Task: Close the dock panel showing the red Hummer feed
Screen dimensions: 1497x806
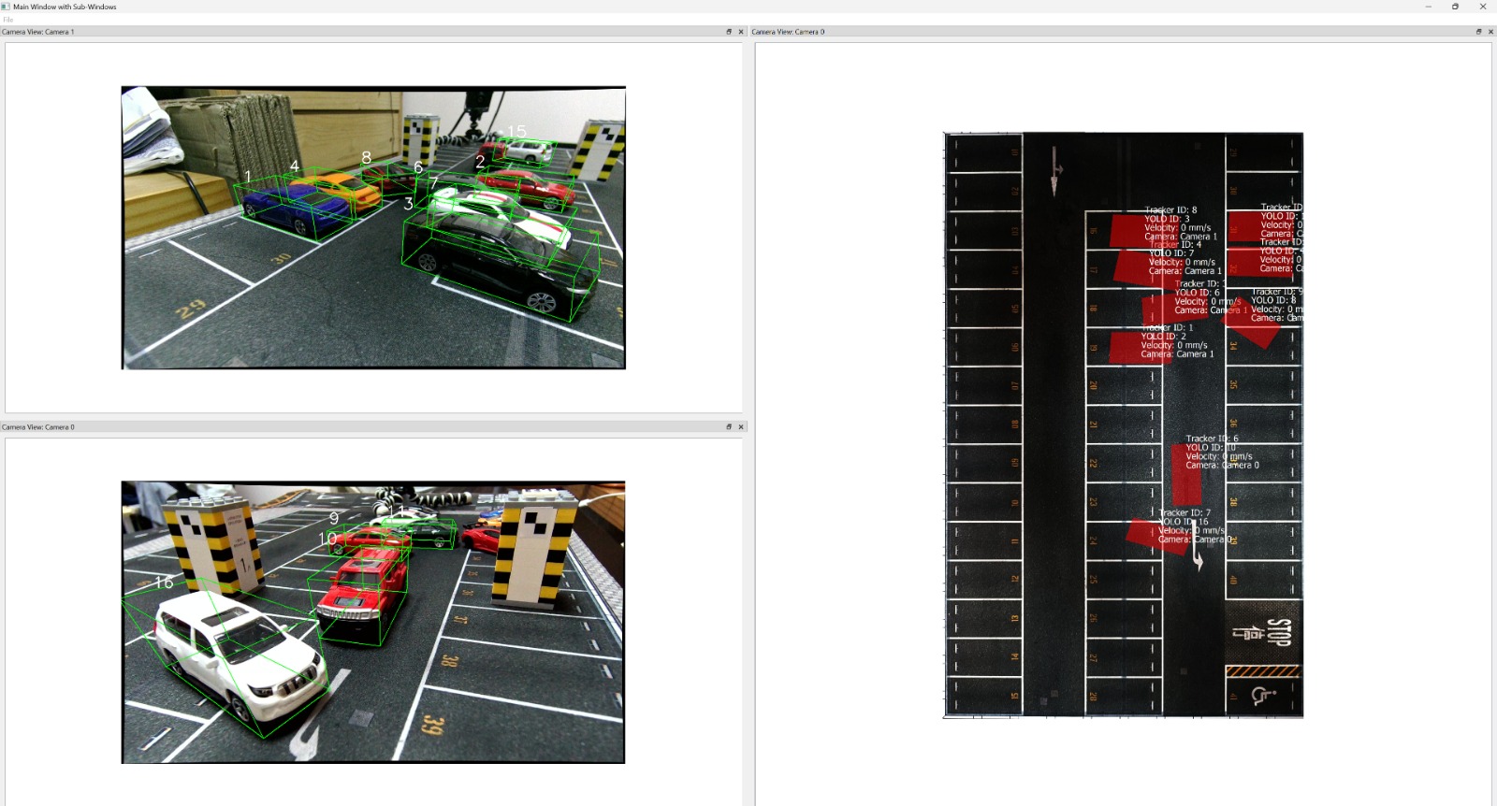Action: [x=741, y=427]
